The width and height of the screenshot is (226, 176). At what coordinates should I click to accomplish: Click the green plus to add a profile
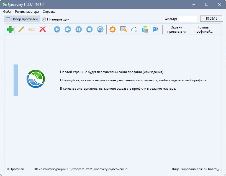coord(10,29)
